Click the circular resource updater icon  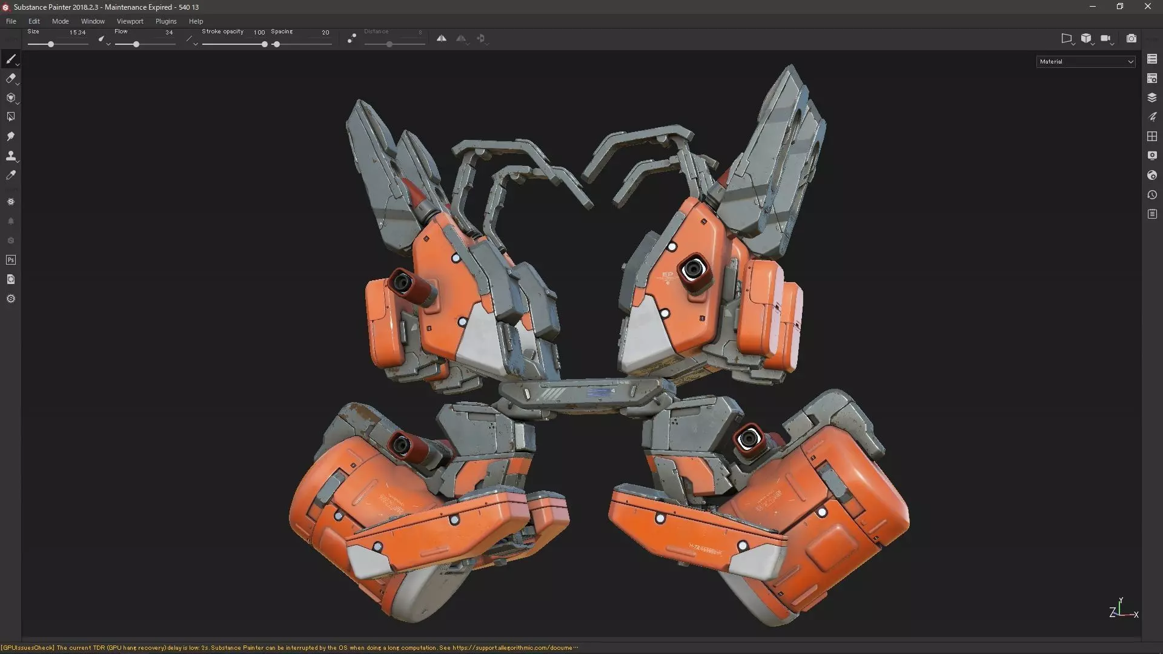click(10, 299)
